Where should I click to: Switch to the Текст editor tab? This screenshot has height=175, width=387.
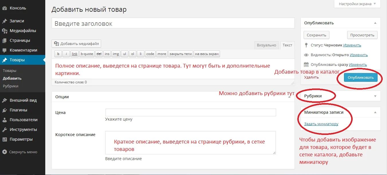[287, 45]
